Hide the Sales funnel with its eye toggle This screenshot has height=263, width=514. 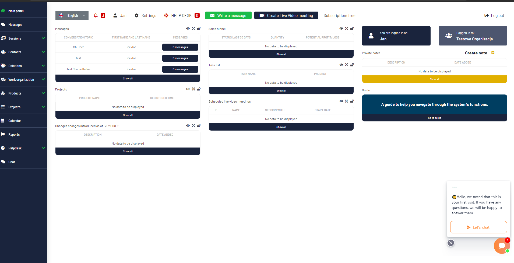341,28
